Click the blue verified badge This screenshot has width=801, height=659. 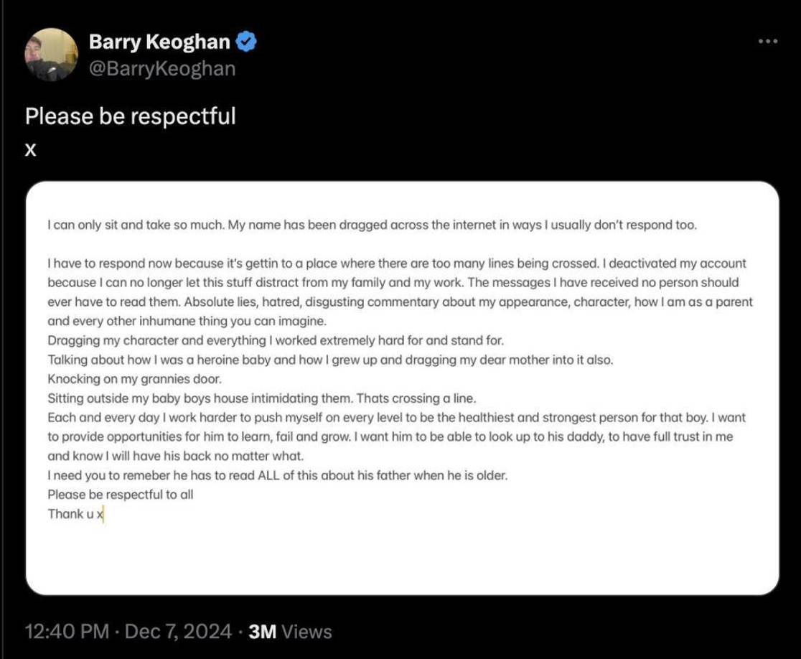tap(247, 42)
